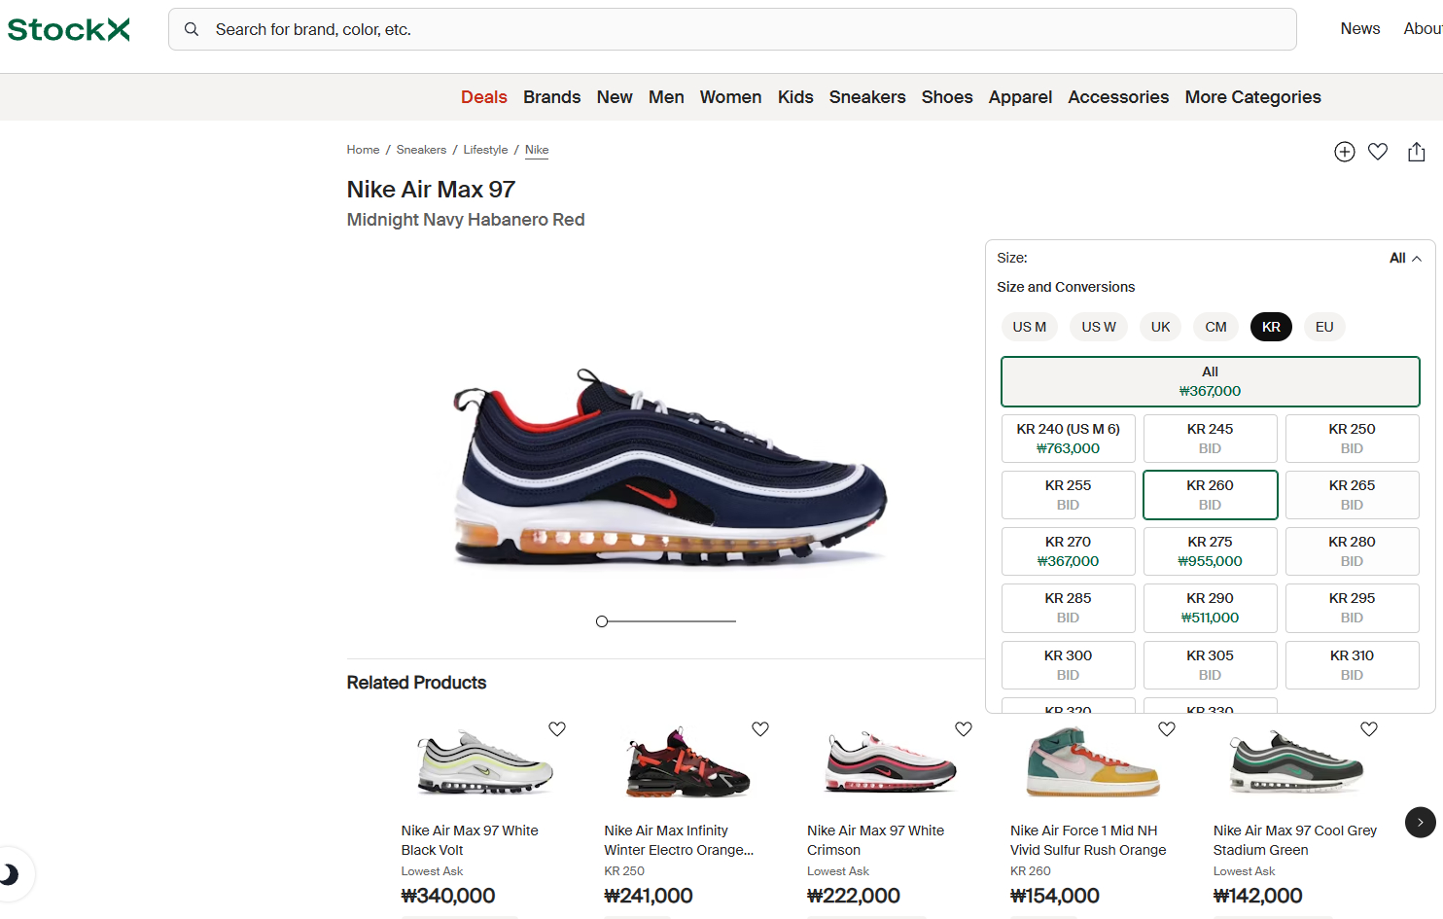Click the product image slider handle

pos(602,621)
